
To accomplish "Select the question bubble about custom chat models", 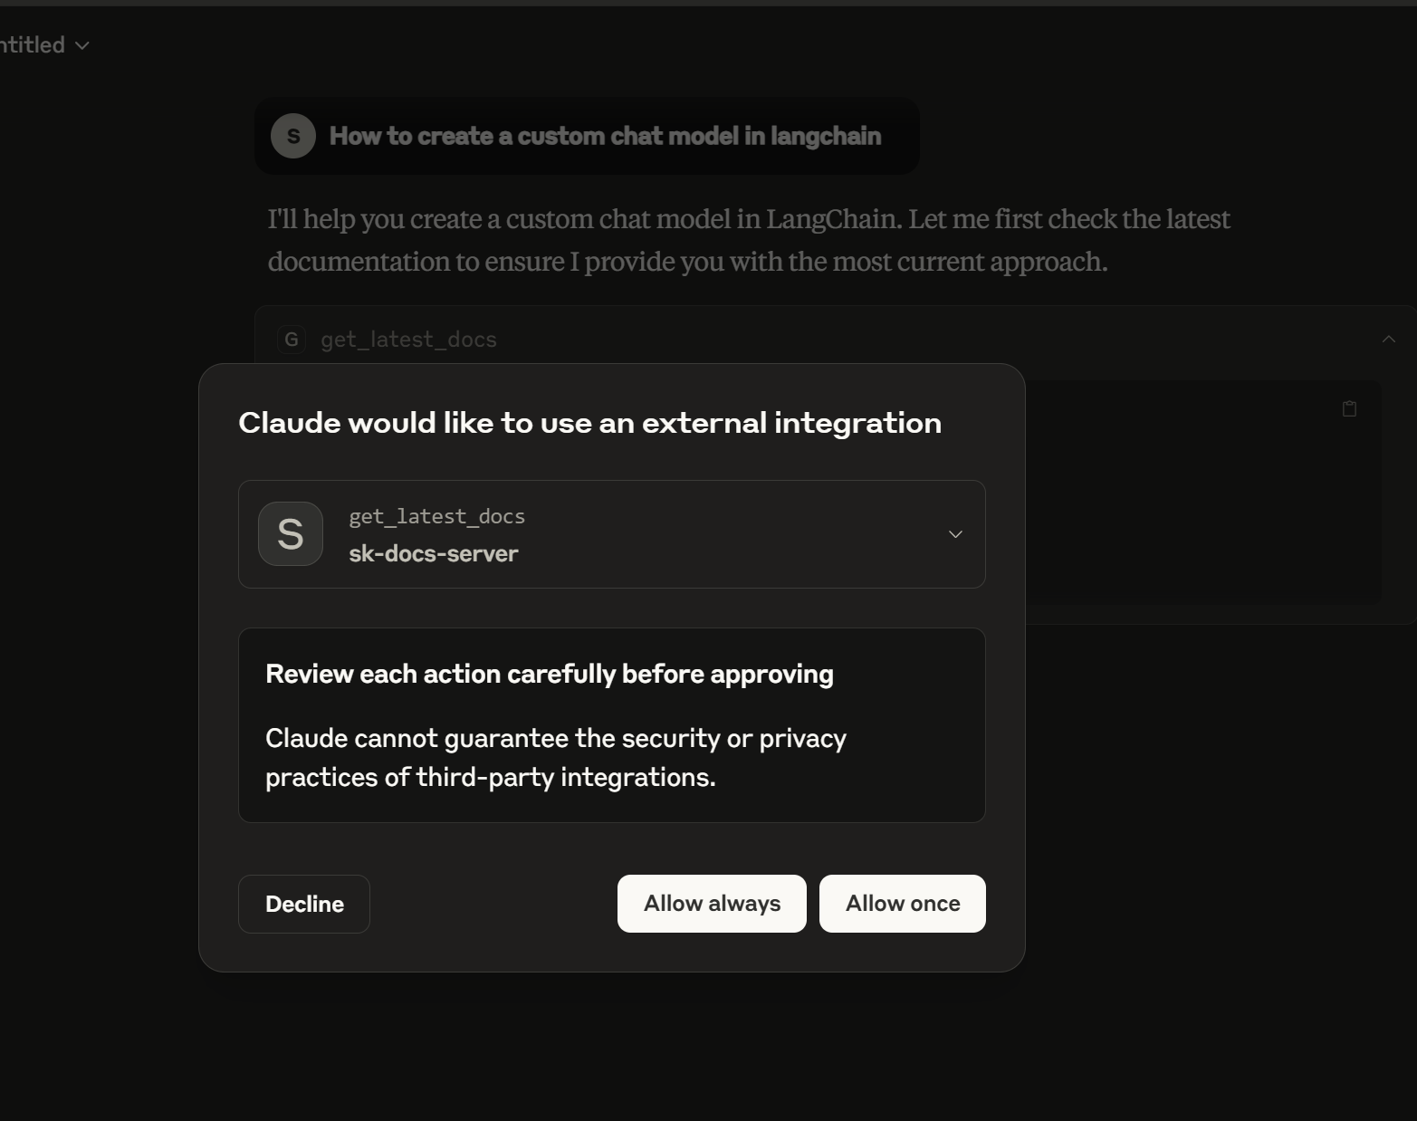I will pos(587,136).
